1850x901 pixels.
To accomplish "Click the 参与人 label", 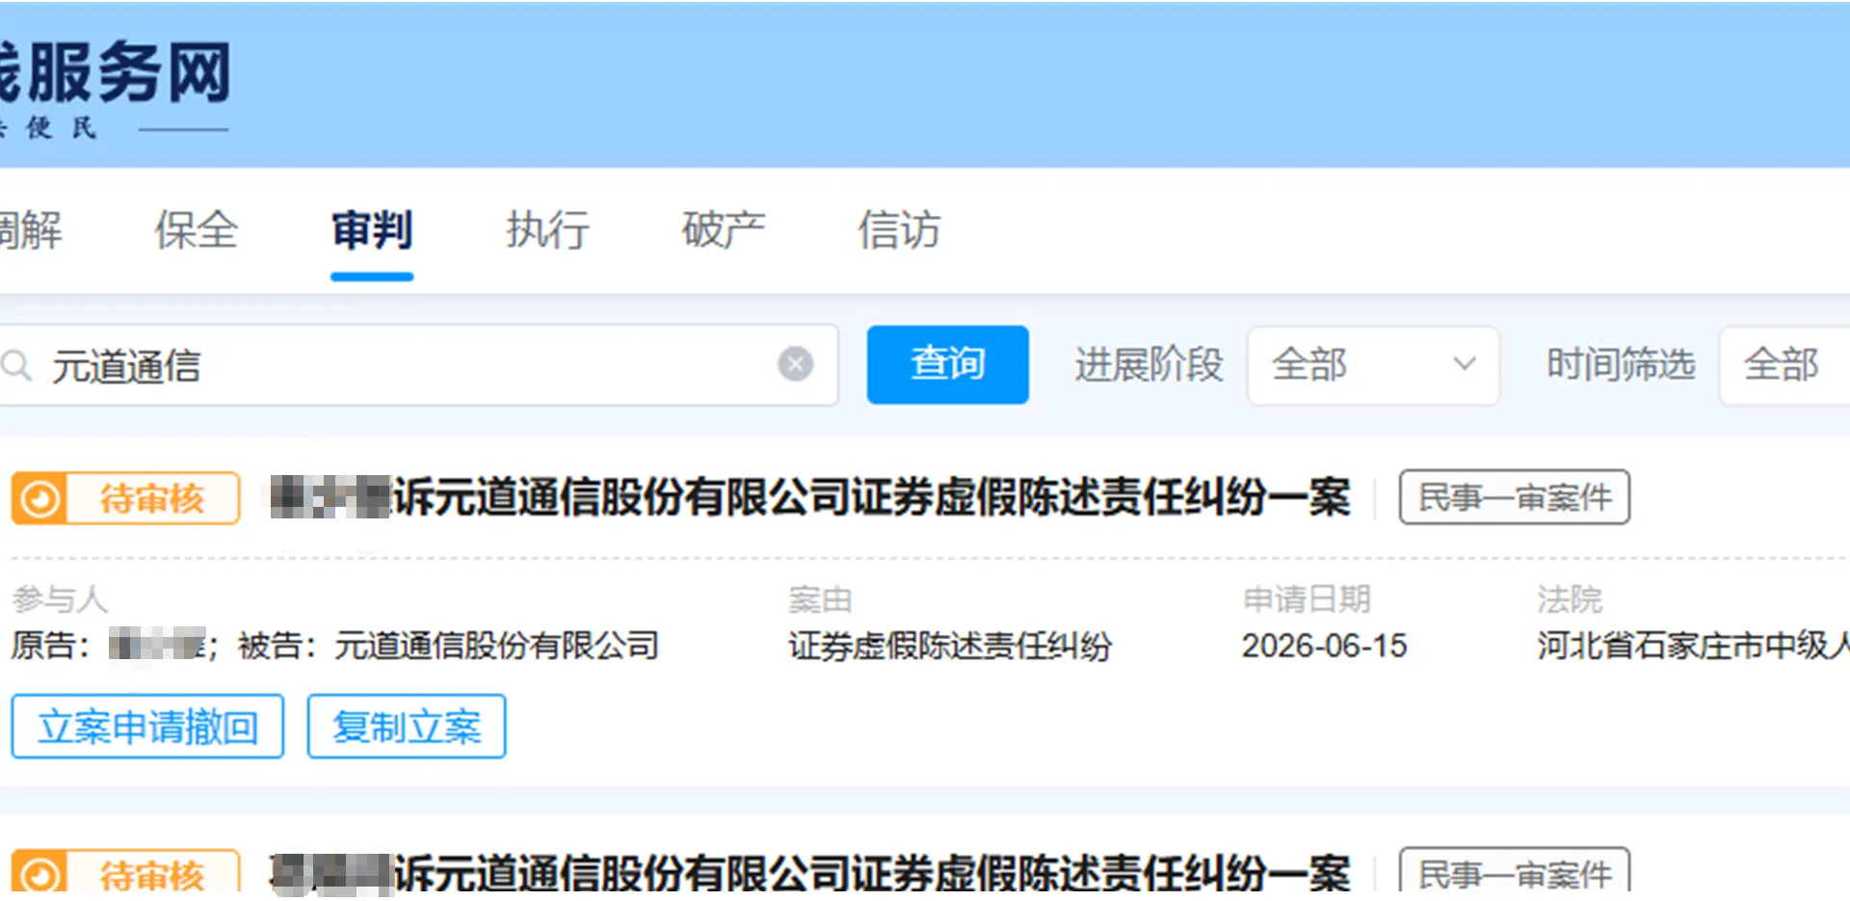I will [60, 599].
